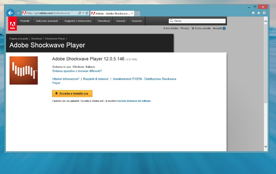The height and width of the screenshot is (174, 276).
Task: Click the Shockwave Player product image
Action: [23, 70]
